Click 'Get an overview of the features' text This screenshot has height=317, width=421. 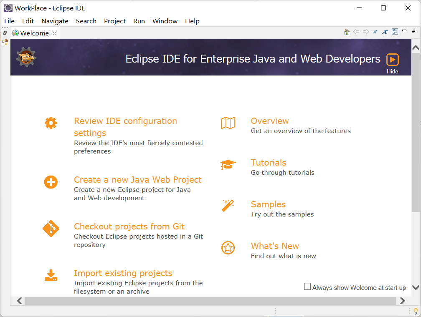point(301,131)
